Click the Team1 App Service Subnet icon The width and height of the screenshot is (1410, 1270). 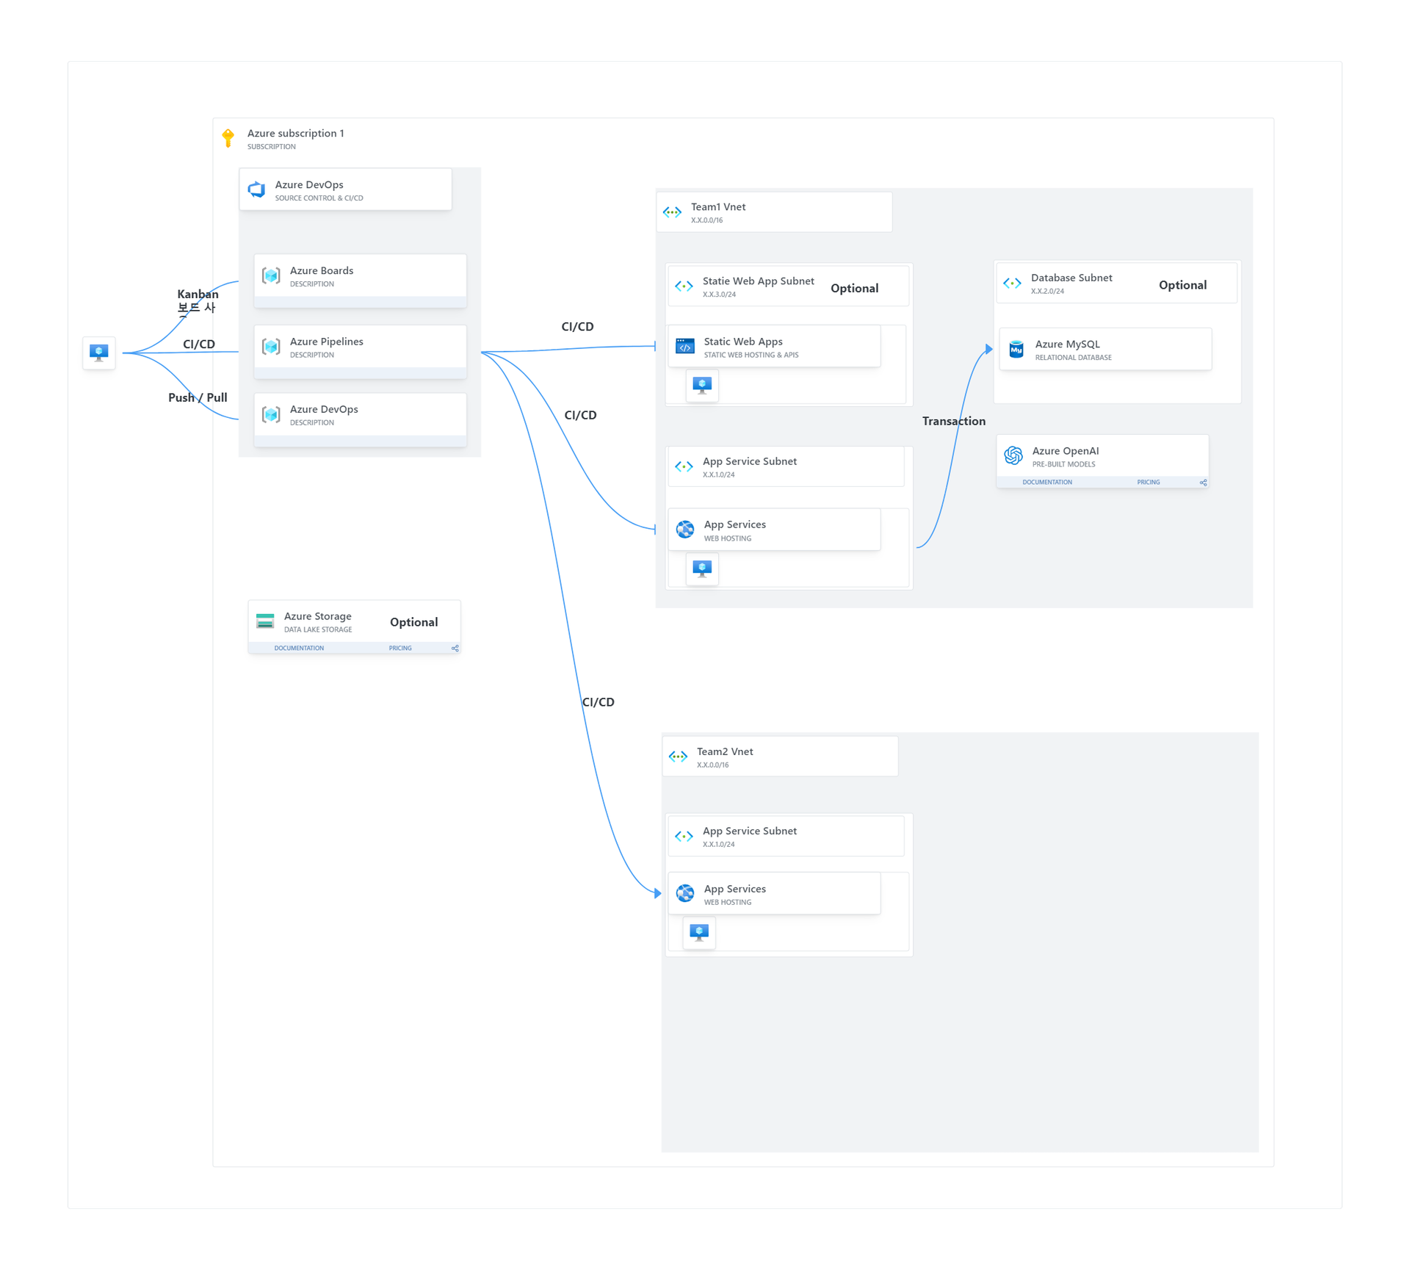(x=684, y=467)
